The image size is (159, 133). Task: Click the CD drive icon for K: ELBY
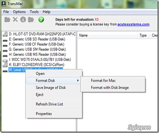pyautogui.click(x=5, y=65)
